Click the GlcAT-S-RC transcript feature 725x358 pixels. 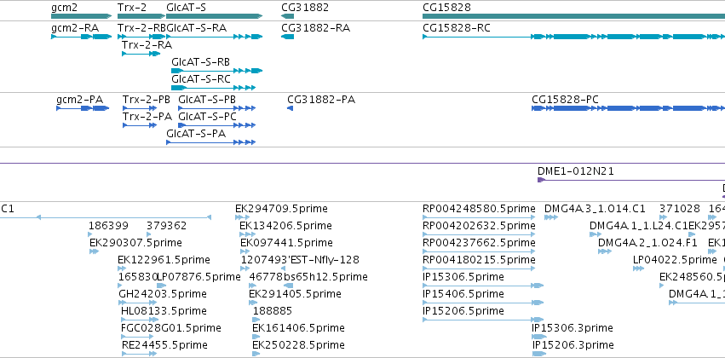click(x=213, y=88)
